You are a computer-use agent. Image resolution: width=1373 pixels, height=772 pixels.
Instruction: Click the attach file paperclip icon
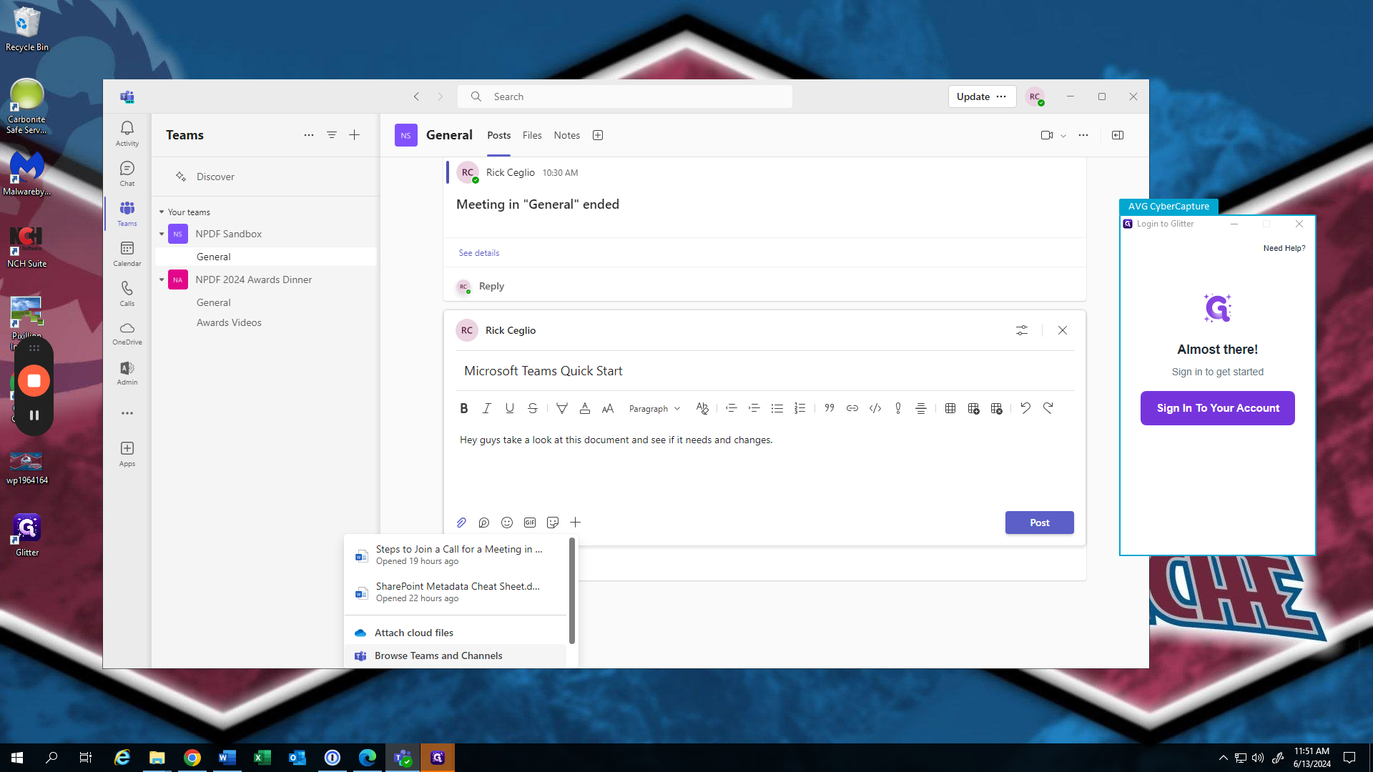point(461,523)
